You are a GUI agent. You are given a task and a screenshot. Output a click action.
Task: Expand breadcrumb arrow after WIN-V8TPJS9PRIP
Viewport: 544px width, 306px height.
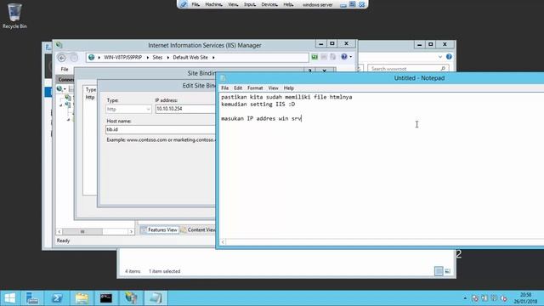(x=147, y=57)
